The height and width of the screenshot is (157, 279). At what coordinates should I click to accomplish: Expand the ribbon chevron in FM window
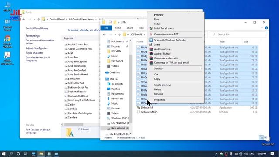262,28
